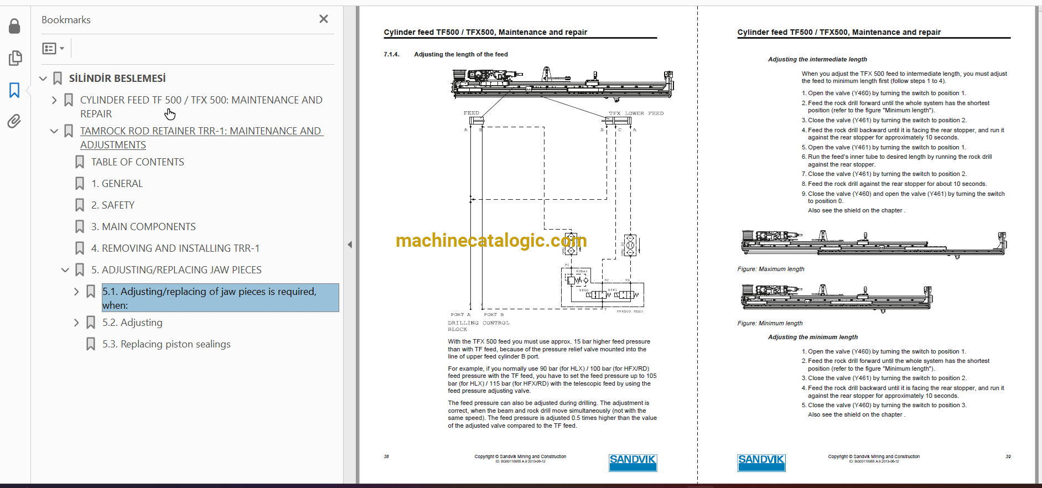
Task: Open the bookmarks options dropdown menu
Action: (53, 49)
